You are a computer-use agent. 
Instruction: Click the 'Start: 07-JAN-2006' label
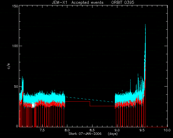[x=85, y=134]
